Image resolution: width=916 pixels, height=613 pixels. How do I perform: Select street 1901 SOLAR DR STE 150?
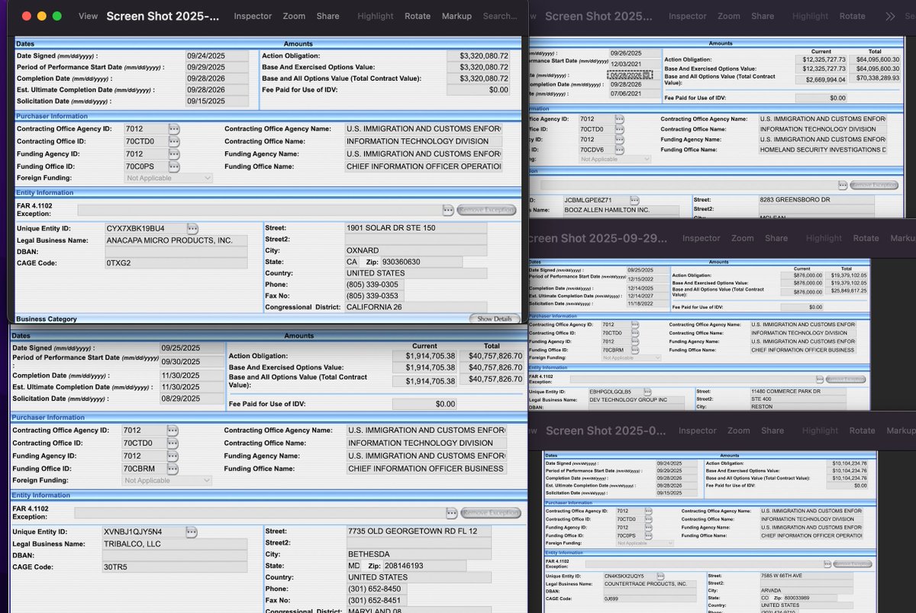coord(416,228)
